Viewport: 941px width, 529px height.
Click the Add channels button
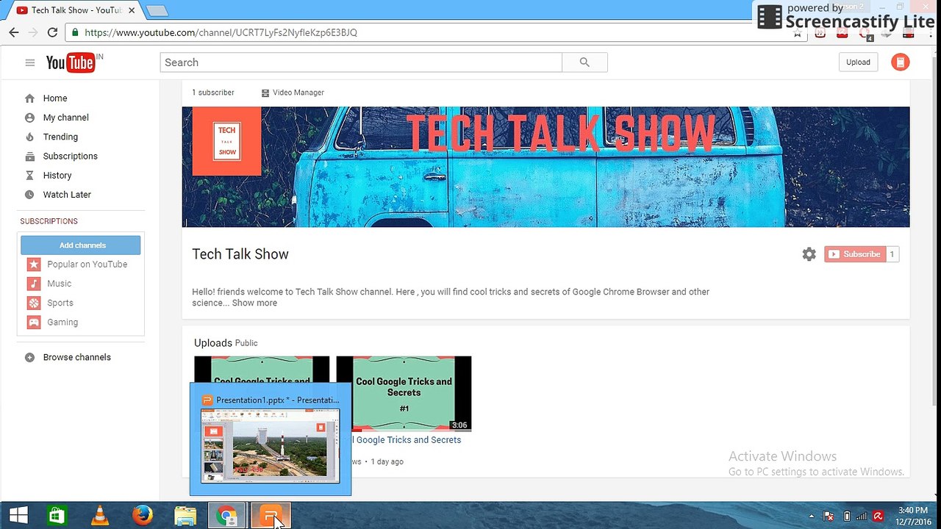81,245
